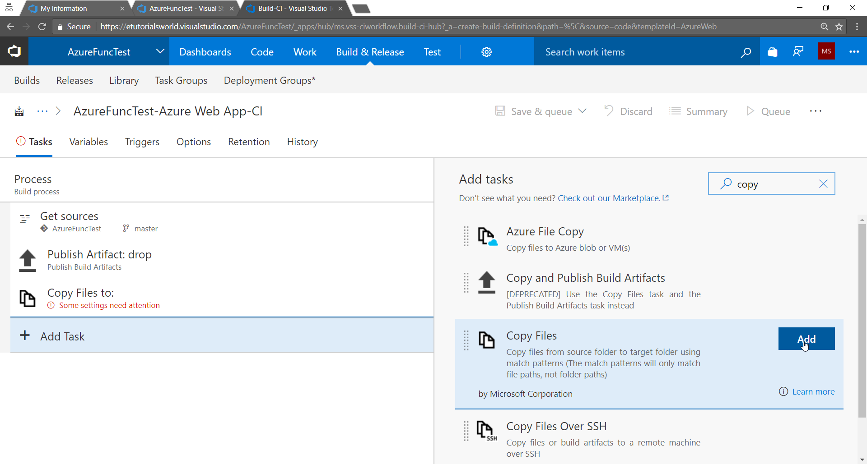Image resolution: width=867 pixels, height=464 pixels.
Task: Open the feedback chat icon
Action: pyautogui.click(x=798, y=51)
